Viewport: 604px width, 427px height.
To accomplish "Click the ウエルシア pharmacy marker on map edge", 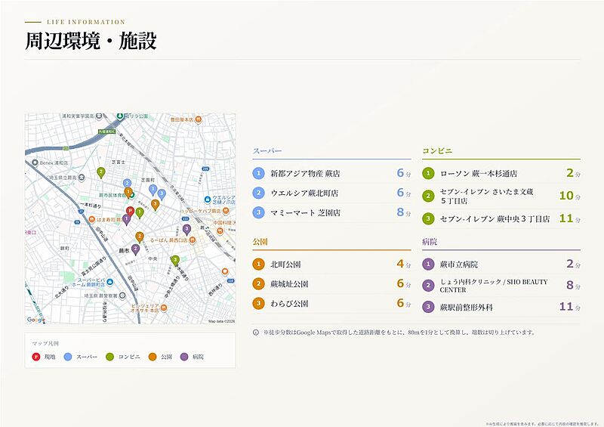I will tap(208, 200).
